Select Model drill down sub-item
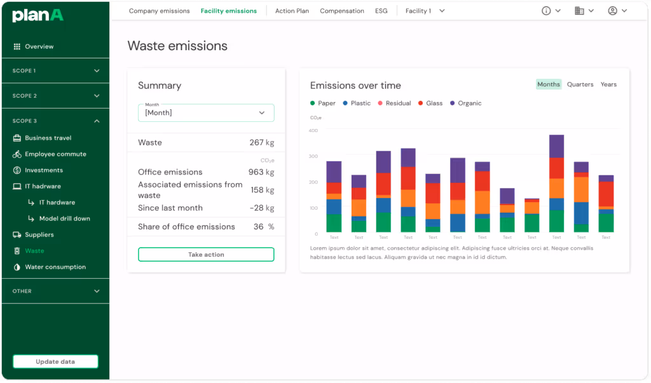 tap(64, 218)
